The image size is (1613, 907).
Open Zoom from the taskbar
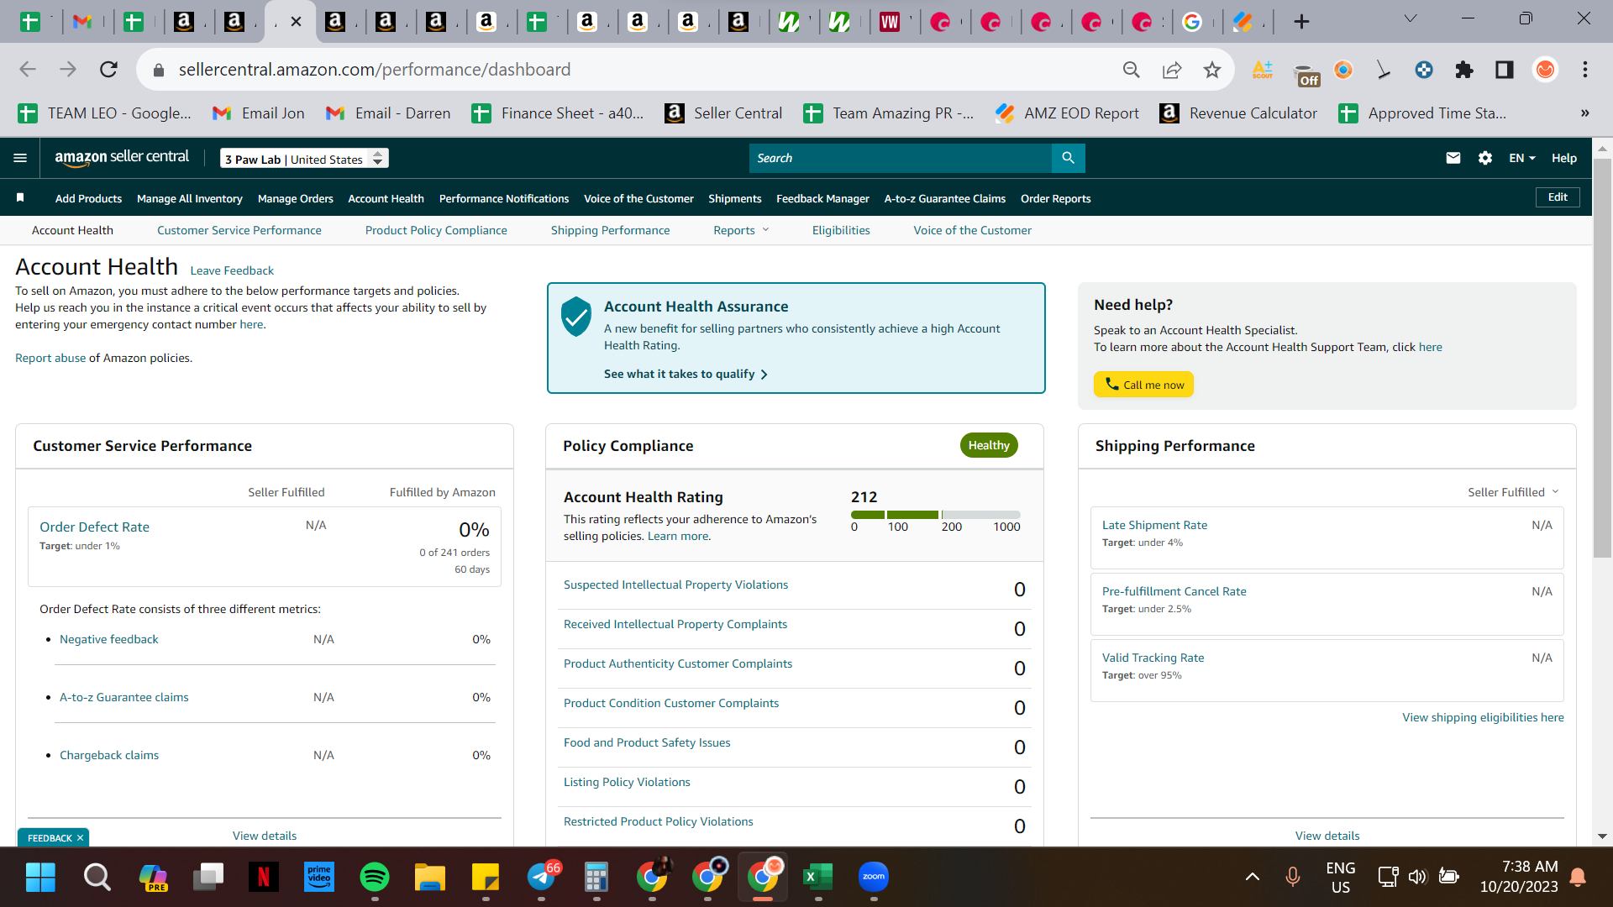874,877
